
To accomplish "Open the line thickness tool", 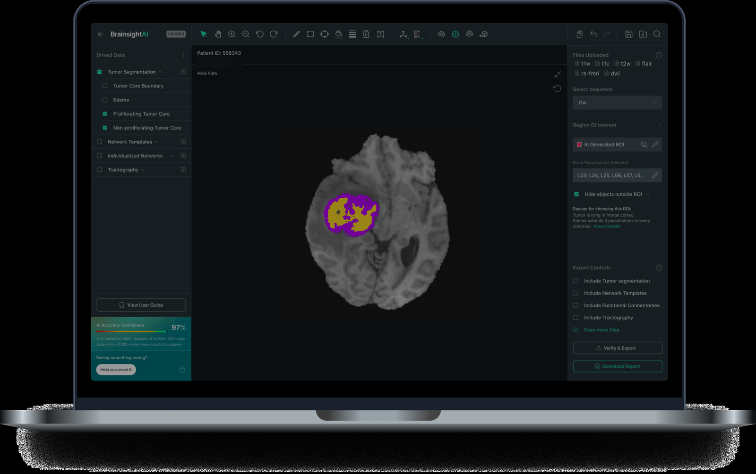I will (352, 34).
